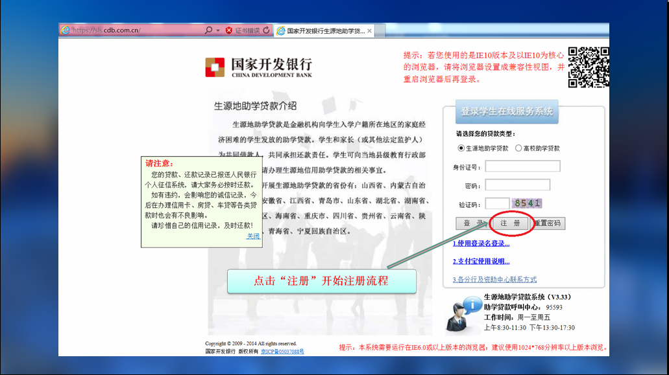Open the 支付宝使用说明 link

click(x=481, y=262)
